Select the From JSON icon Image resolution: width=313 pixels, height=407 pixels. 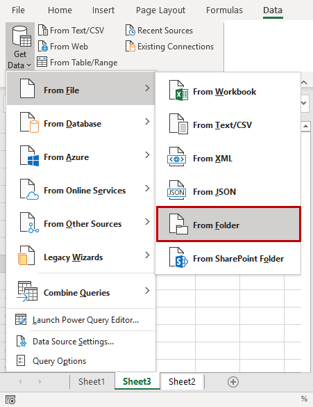(x=176, y=191)
